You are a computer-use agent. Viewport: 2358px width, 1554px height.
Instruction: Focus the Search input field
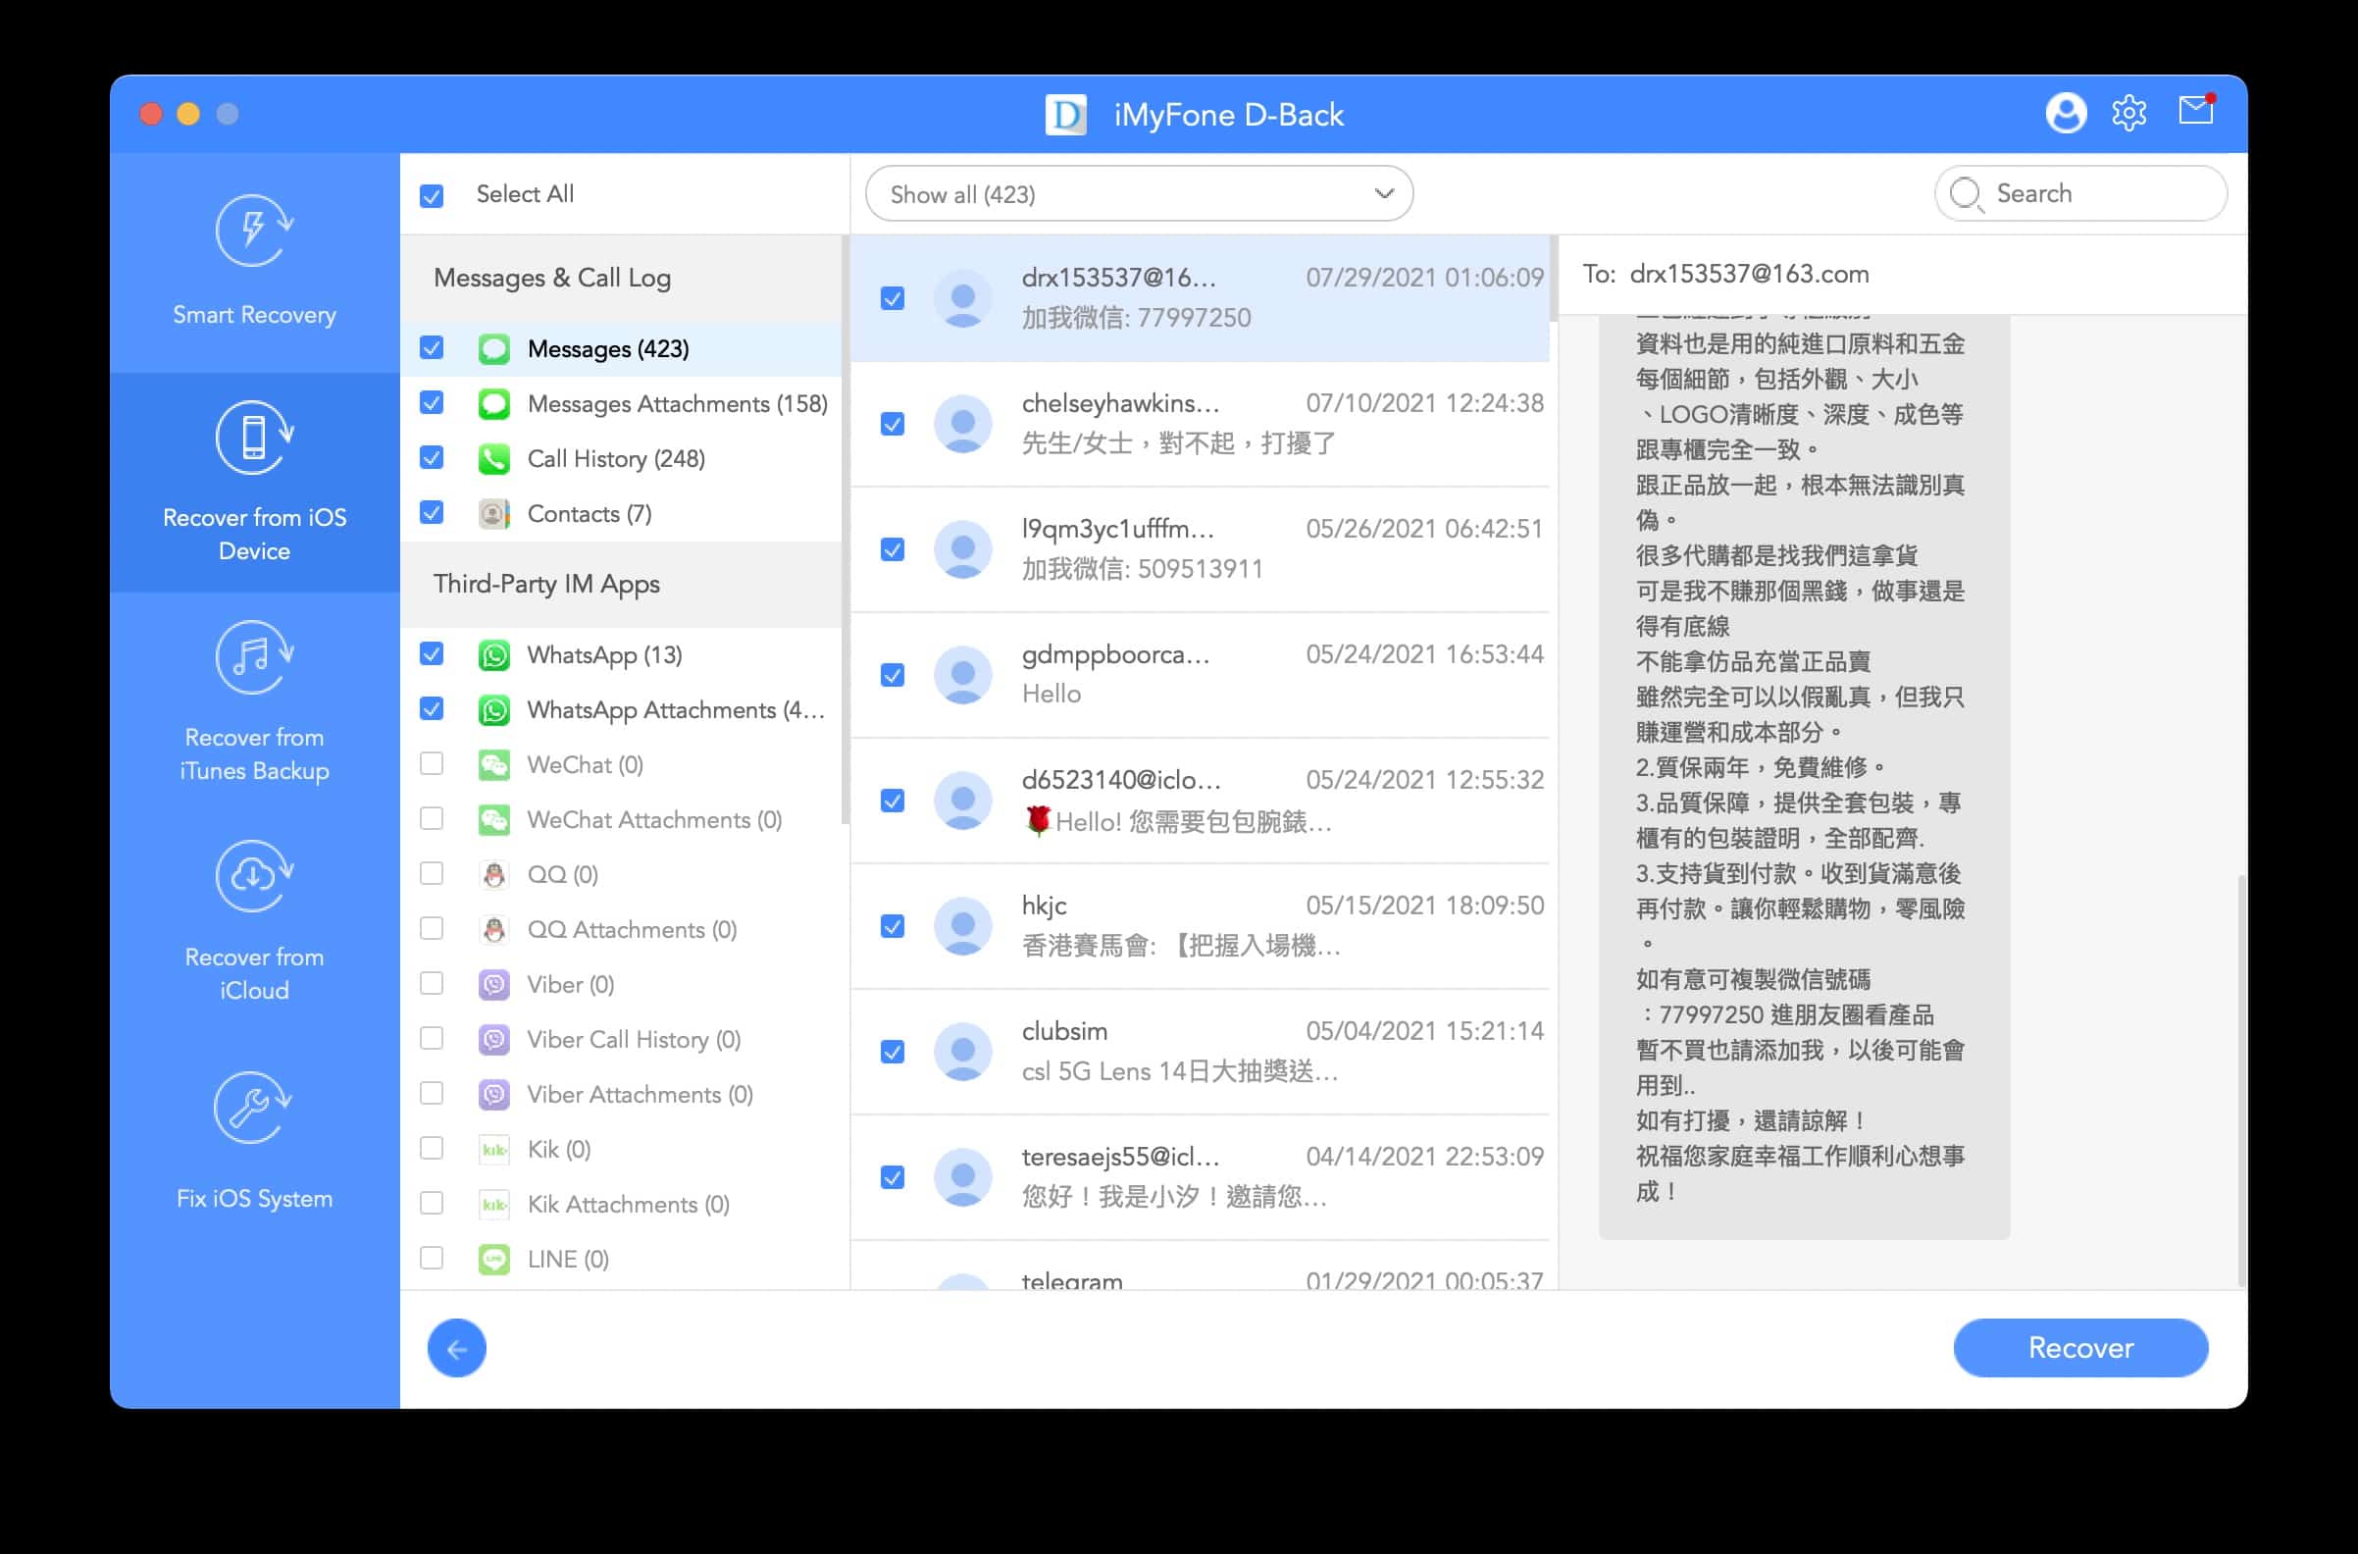[x=2080, y=193]
